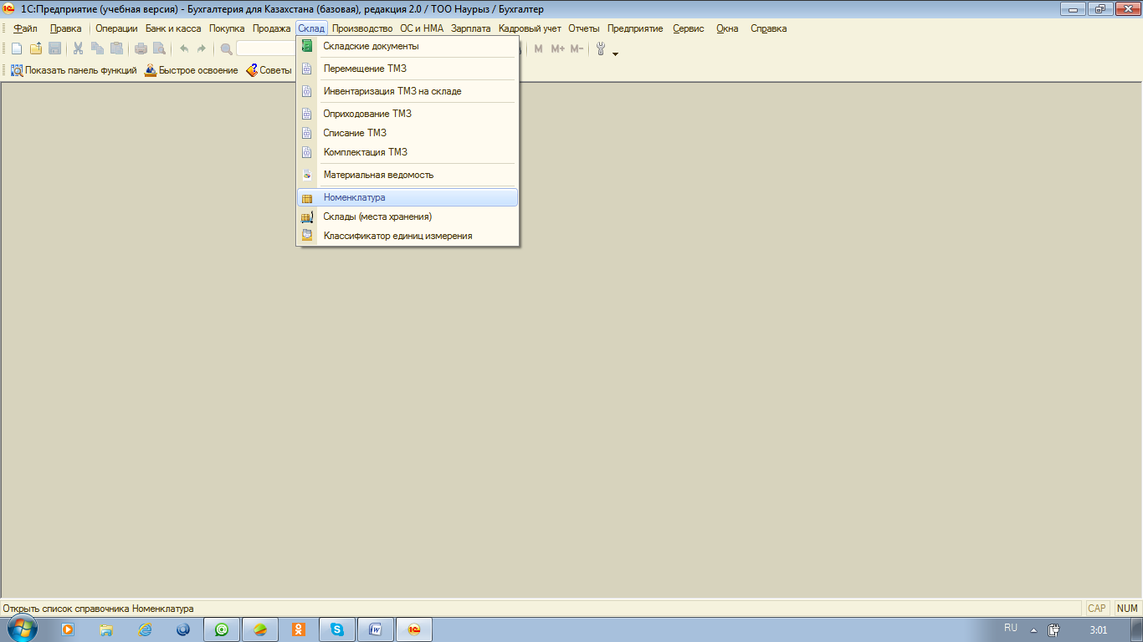Image resolution: width=1143 pixels, height=642 pixels.
Task: Open the Предприятие menu
Action: (x=635, y=28)
